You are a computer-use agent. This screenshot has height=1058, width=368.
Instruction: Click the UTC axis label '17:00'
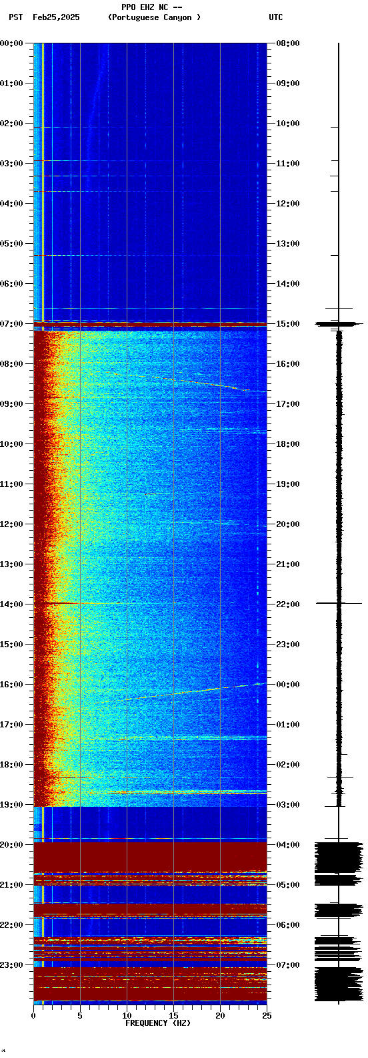(x=288, y=404)
